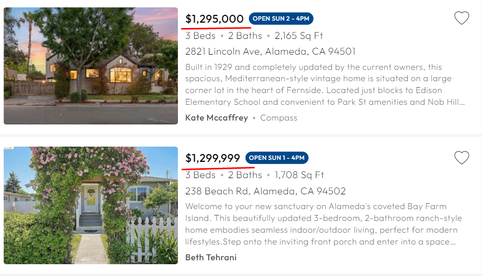
Task: Open the 2821 Lincoln Ave, Alameda address
Action: point(270,51)
